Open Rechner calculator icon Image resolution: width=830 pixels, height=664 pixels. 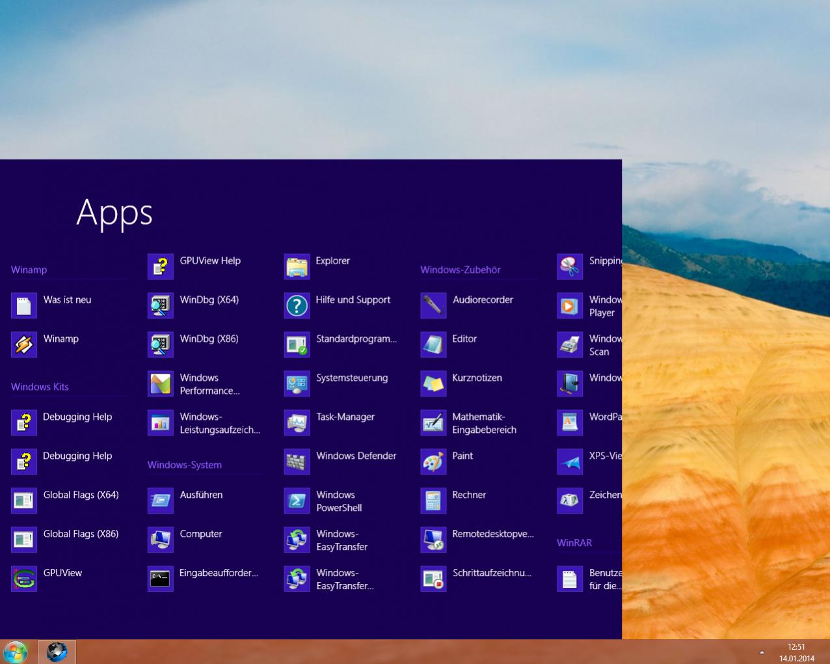tap(433, 501)
